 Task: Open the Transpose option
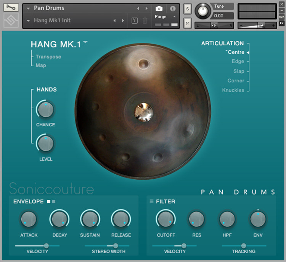[48, 57]
